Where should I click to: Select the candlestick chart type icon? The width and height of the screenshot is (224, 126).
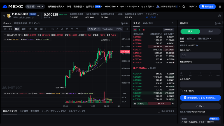pyautogui.click(x=53, y=29)
